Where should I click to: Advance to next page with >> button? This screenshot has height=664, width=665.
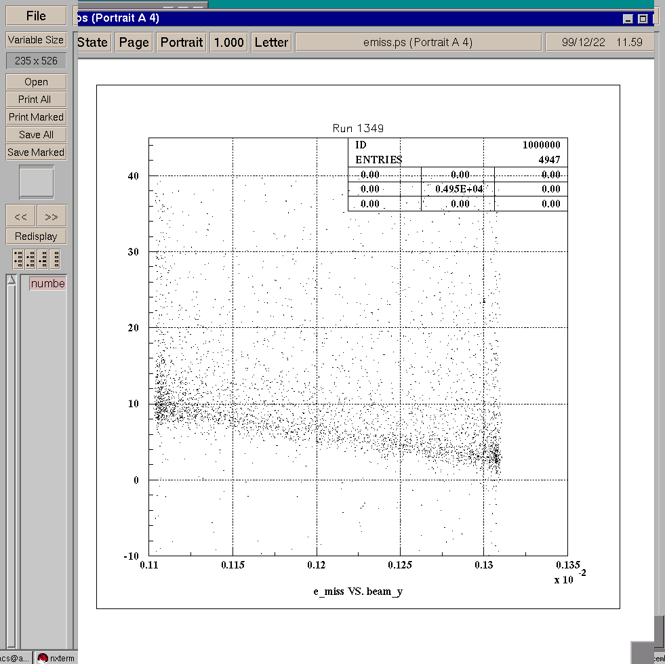tap(52, 217)
